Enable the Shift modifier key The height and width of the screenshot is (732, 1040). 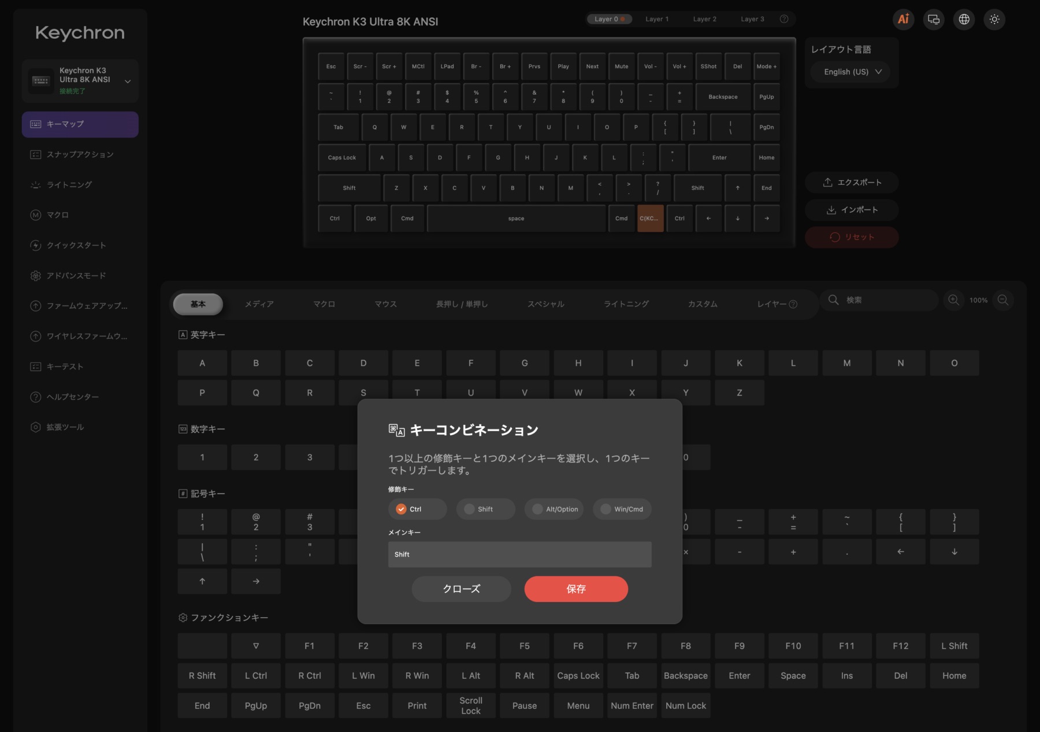485,509
